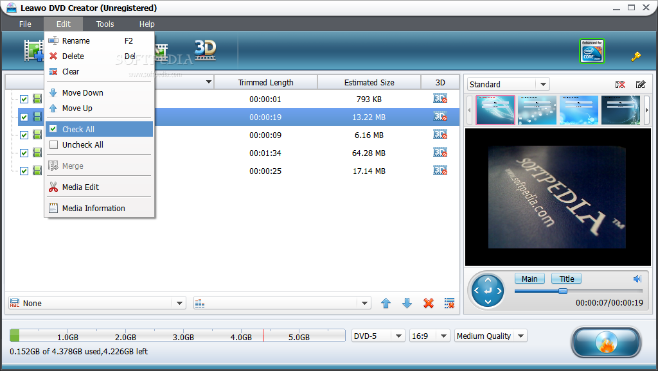Viewport: 658px width, 371px height.
Task: Select Move Up in the Edit menu
Action: point(99,108)
